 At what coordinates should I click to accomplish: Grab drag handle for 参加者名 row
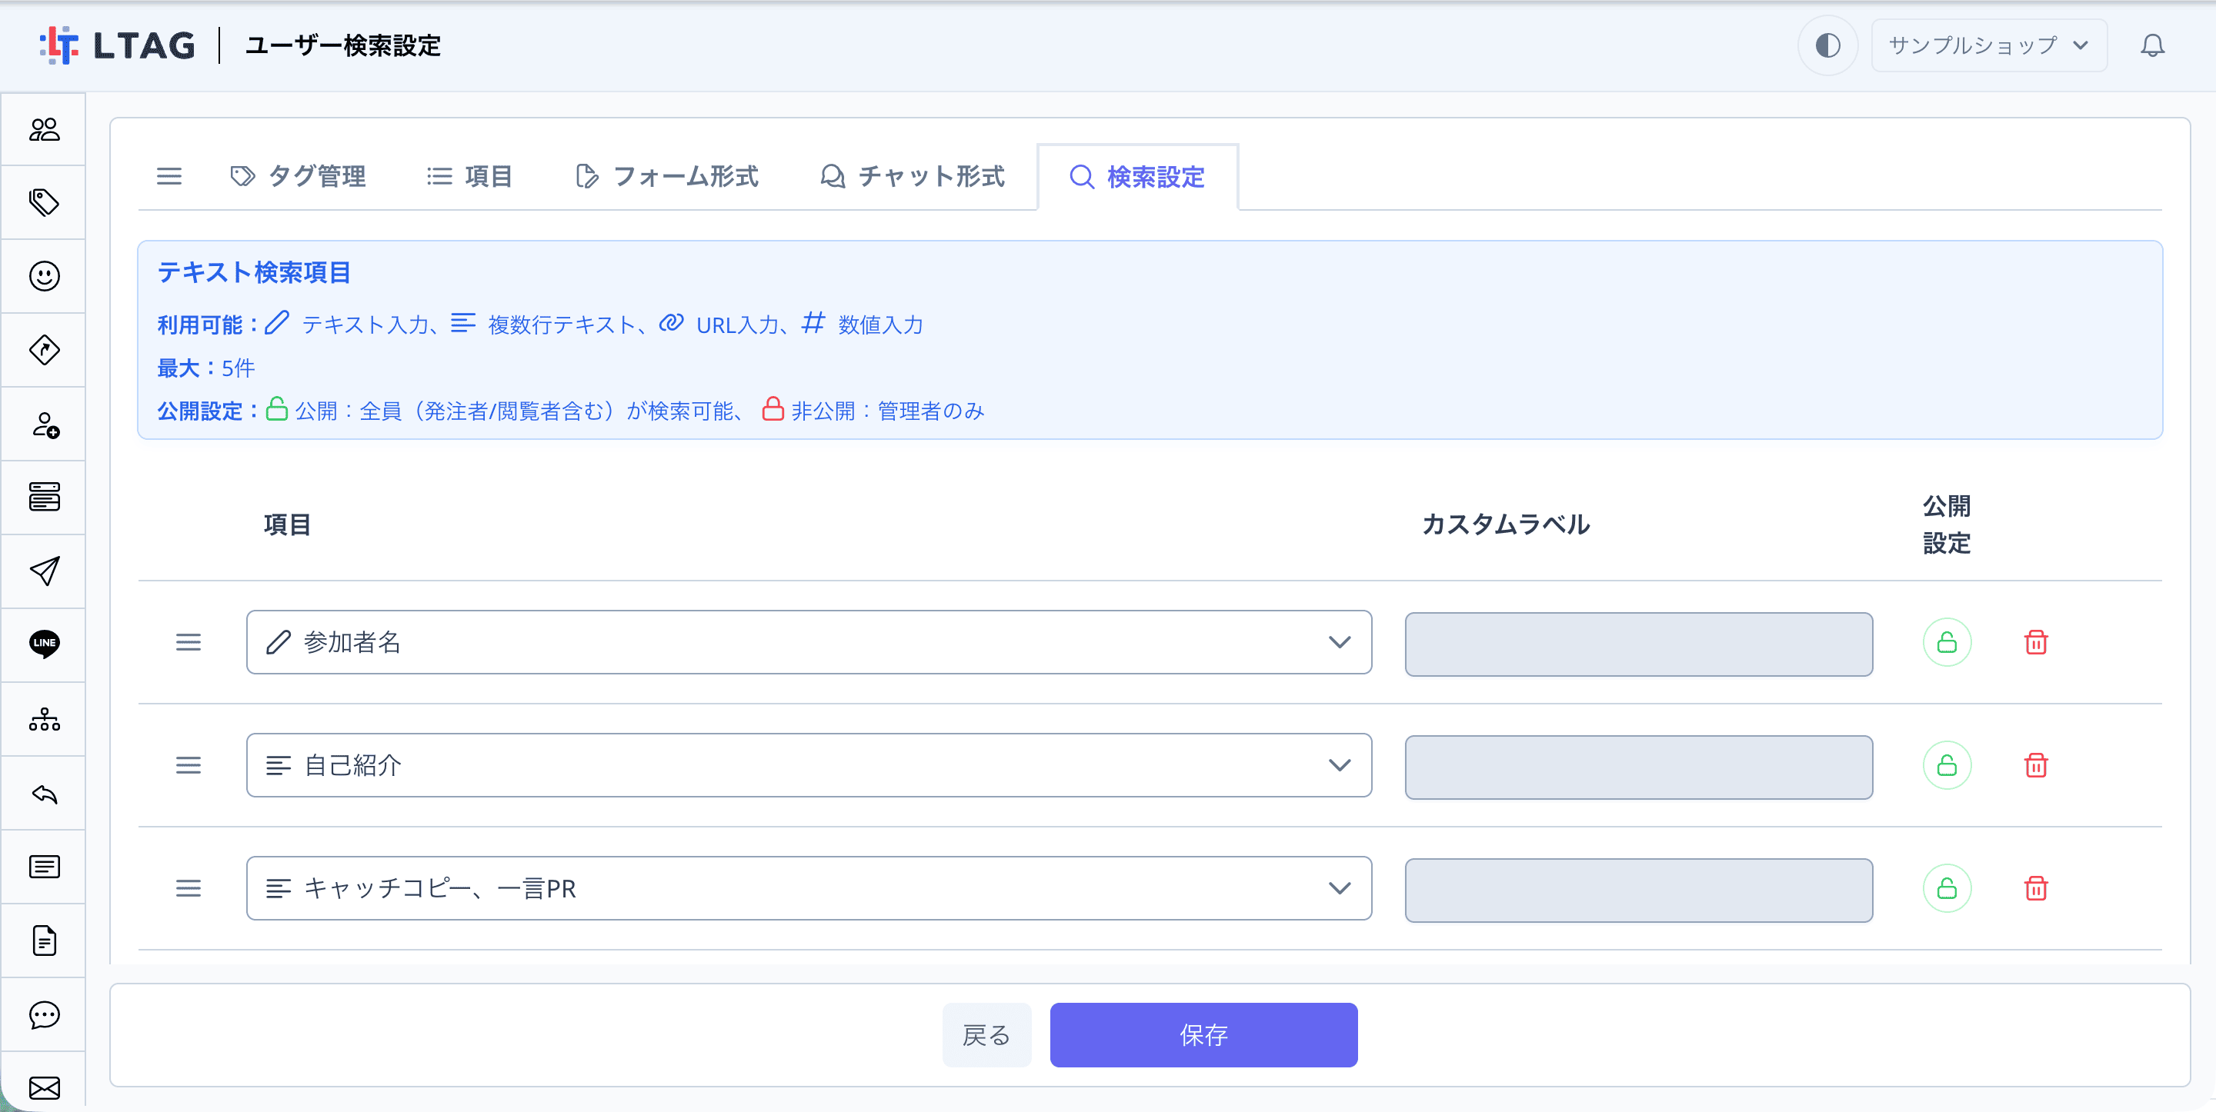pyautogui.click(x=189, y=642)
